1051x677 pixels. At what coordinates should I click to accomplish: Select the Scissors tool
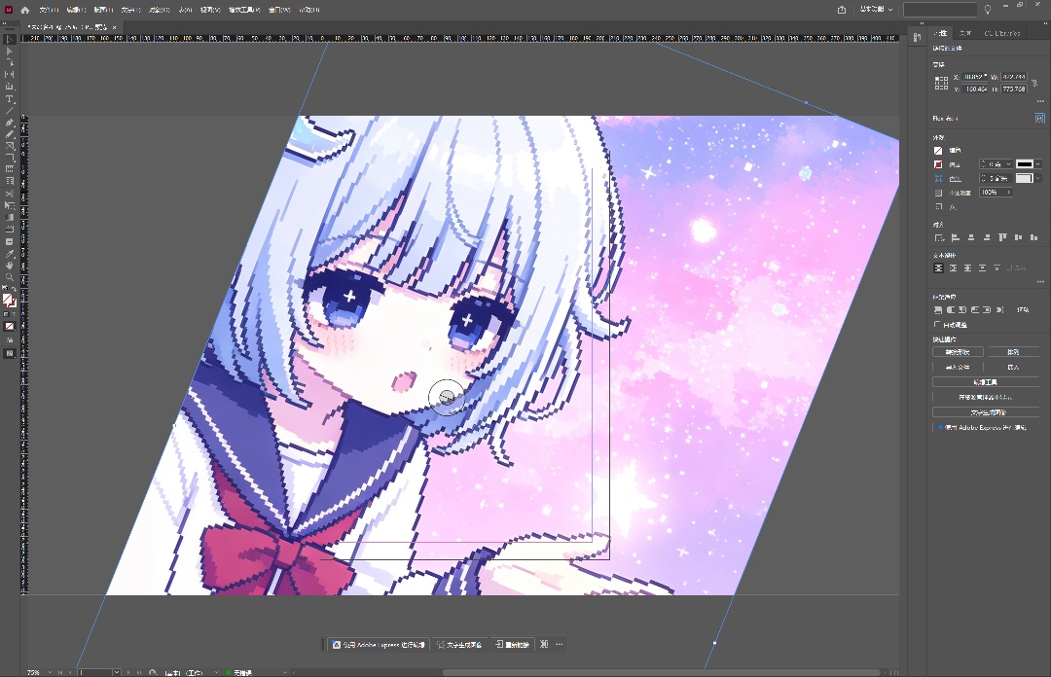[x=10, y=194]
